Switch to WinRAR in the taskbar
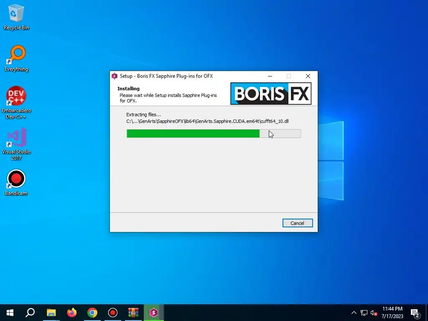428x321 pixels. tap(133, 313)
